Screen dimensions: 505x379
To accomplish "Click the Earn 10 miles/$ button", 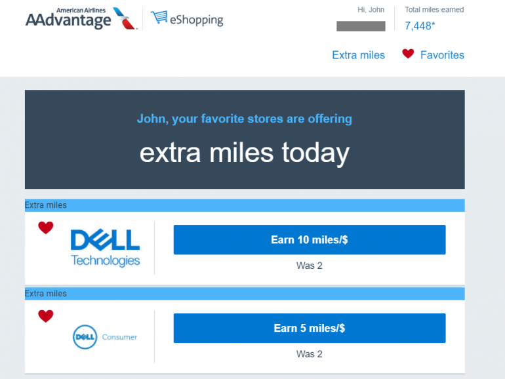I will (309, 240).
